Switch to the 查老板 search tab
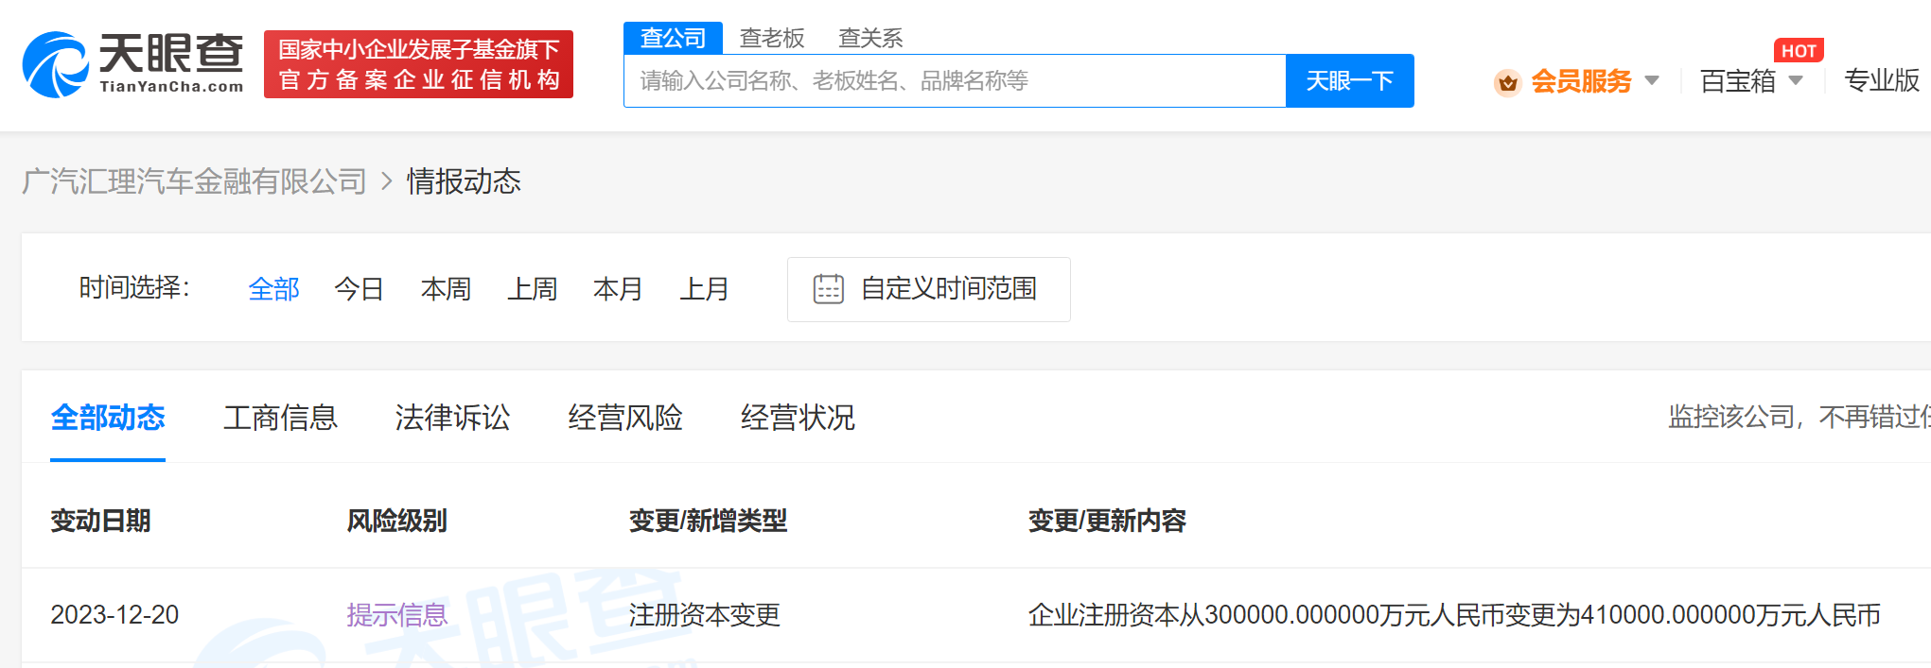This screenshot has width=1931, height=668. 771,38
